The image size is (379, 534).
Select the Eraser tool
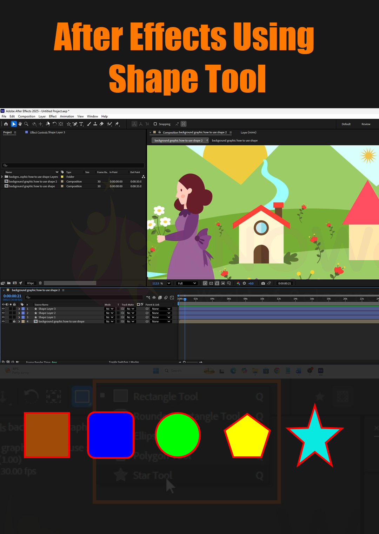[x=101, y=124]
